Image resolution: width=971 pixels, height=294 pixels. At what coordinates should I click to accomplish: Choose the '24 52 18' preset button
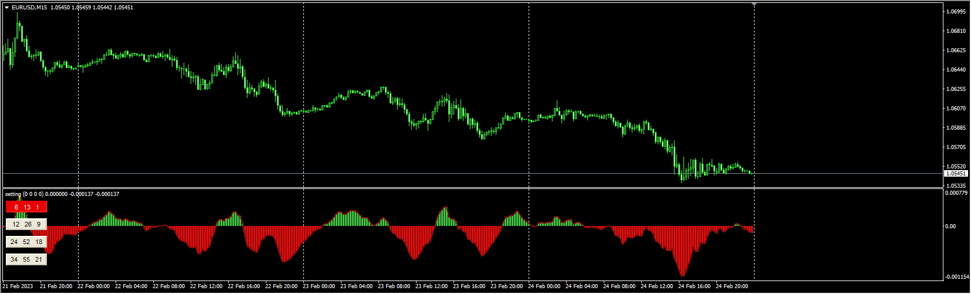click(26, 242)
